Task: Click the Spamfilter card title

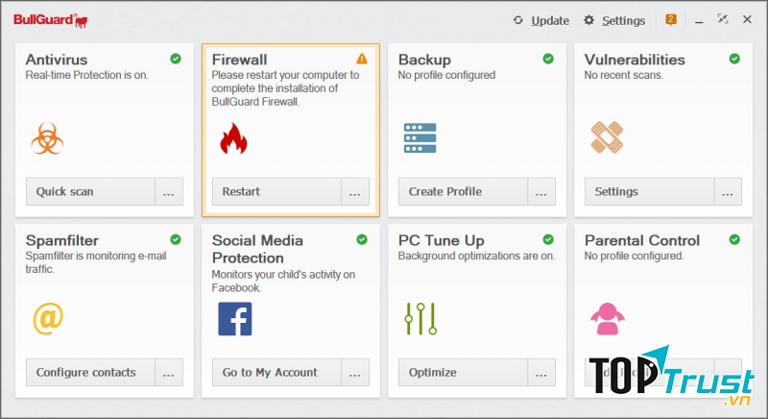Action: click(61, 240)
